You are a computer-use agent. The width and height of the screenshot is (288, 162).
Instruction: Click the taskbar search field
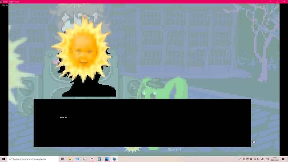(x=33, y=159)
